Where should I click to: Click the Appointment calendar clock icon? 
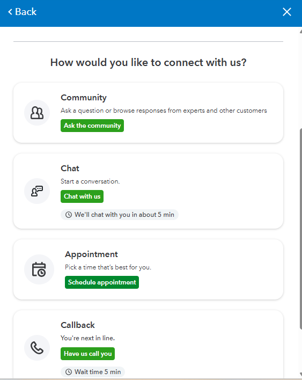39,269
